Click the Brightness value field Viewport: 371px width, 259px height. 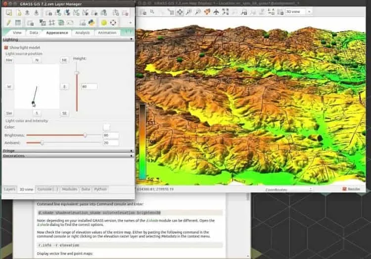point(111,135)
